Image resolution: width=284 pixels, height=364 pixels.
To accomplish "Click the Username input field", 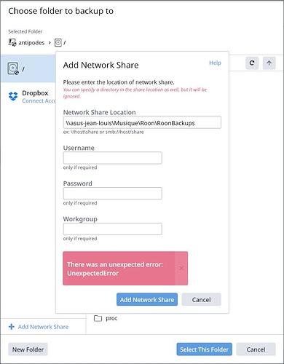I will 112,158.
